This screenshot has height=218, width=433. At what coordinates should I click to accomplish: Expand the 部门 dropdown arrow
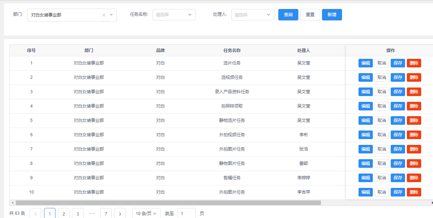111,15
